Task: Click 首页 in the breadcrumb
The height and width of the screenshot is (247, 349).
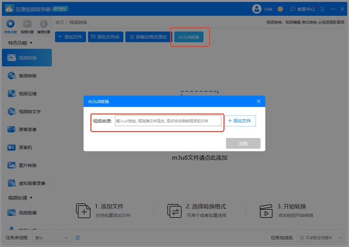Action: tap(60, 22)
